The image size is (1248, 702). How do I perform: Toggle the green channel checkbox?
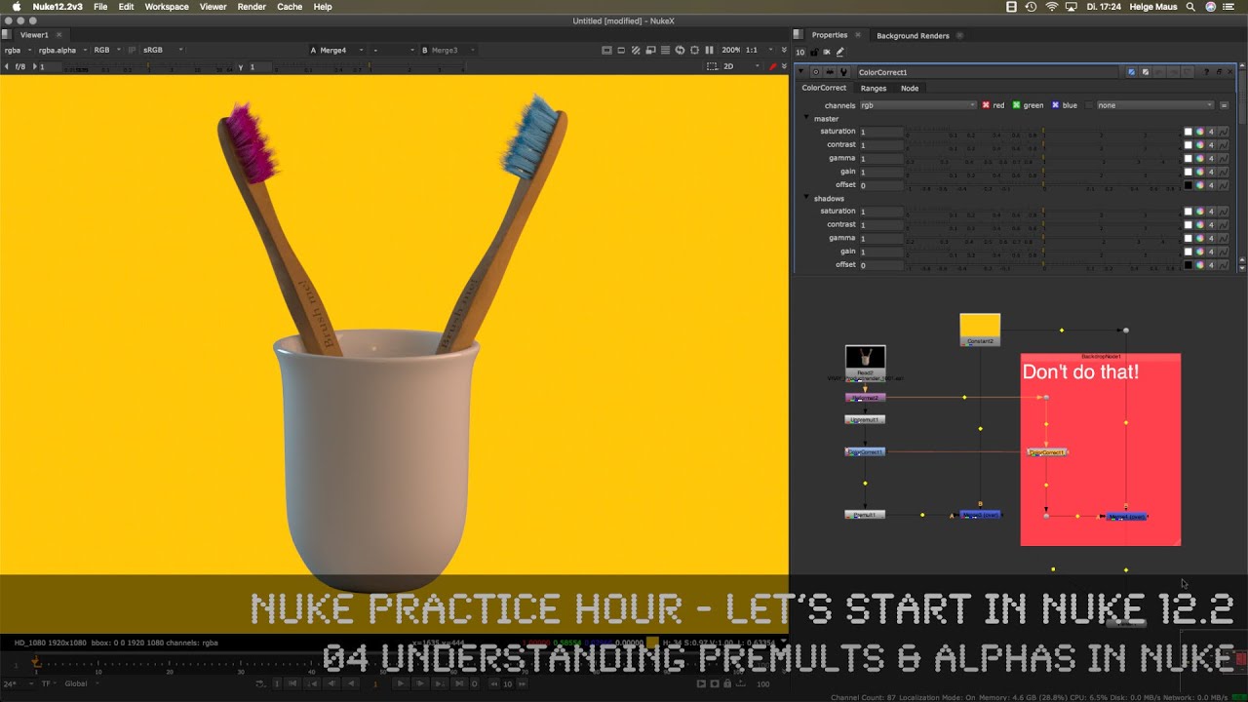click(1016, 105)
